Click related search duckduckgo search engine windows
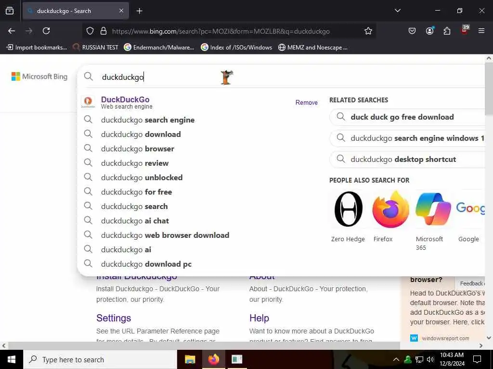The height and width of the screenshot is (369, 493). [x=407, y=138]
